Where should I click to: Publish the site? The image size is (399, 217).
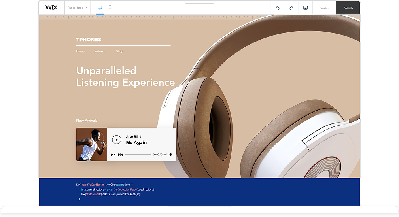click(348, 8)
